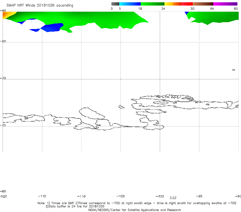Click the red segment of the color bar
This screenshot has width=241, height=212.
click(187, 4)
